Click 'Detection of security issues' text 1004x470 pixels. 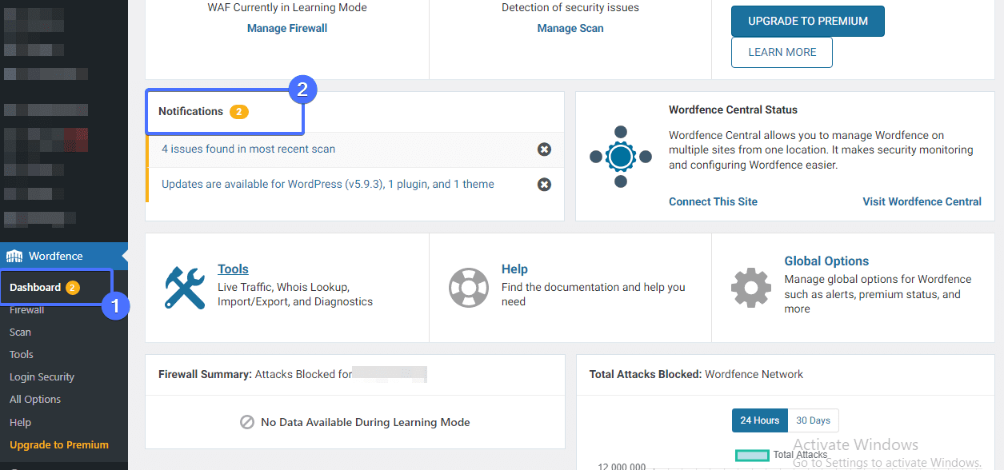coord(570,7)
